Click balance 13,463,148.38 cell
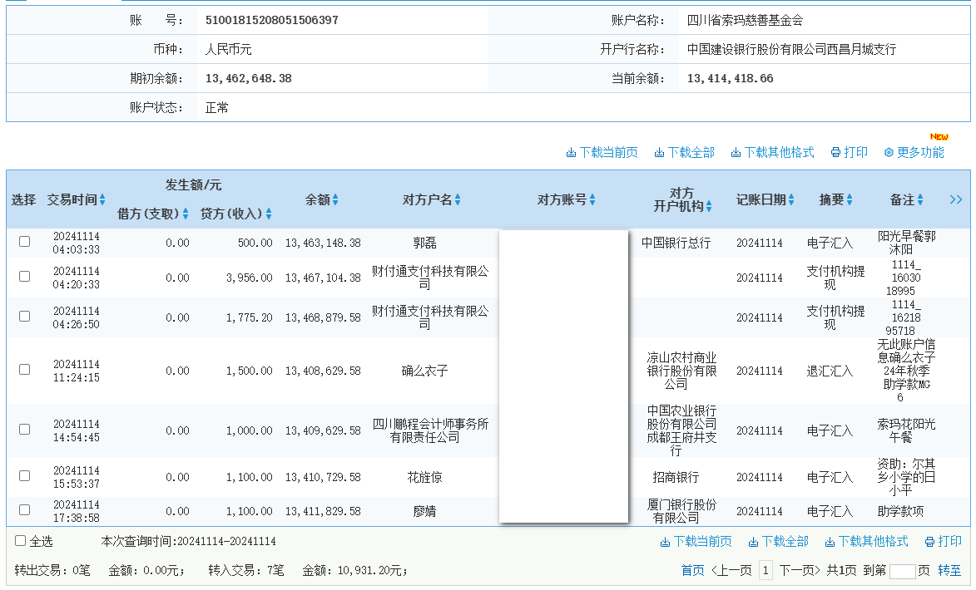976x590 pixels. (323, 243)
